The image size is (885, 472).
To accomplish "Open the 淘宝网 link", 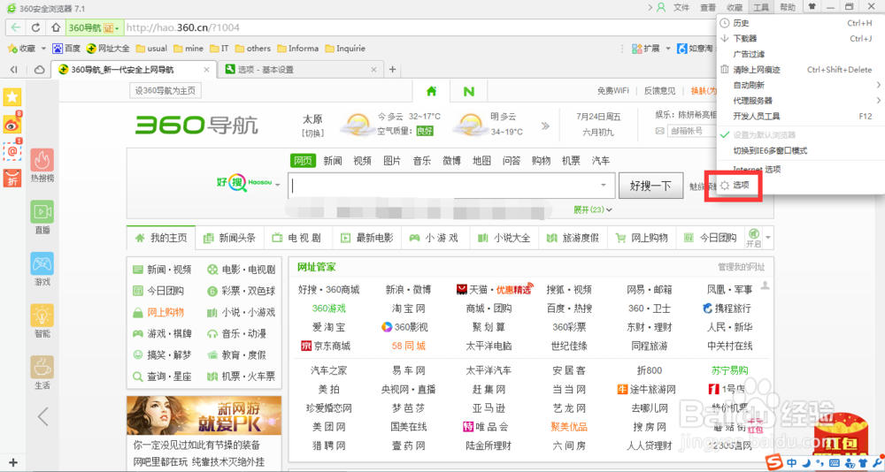I will click(409, 308).
